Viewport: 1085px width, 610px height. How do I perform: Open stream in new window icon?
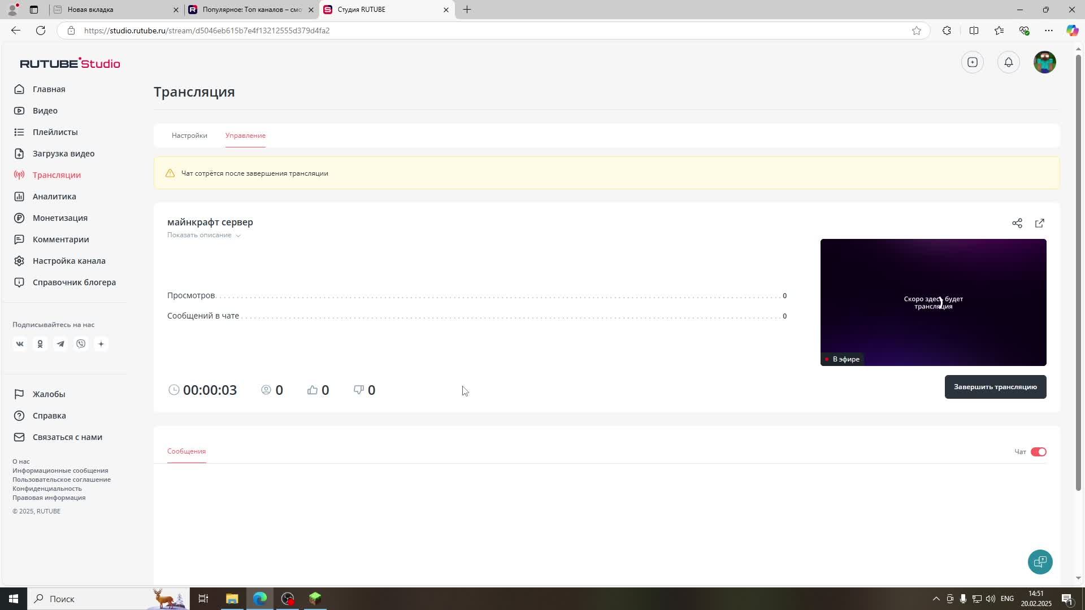pos(1040,223)
